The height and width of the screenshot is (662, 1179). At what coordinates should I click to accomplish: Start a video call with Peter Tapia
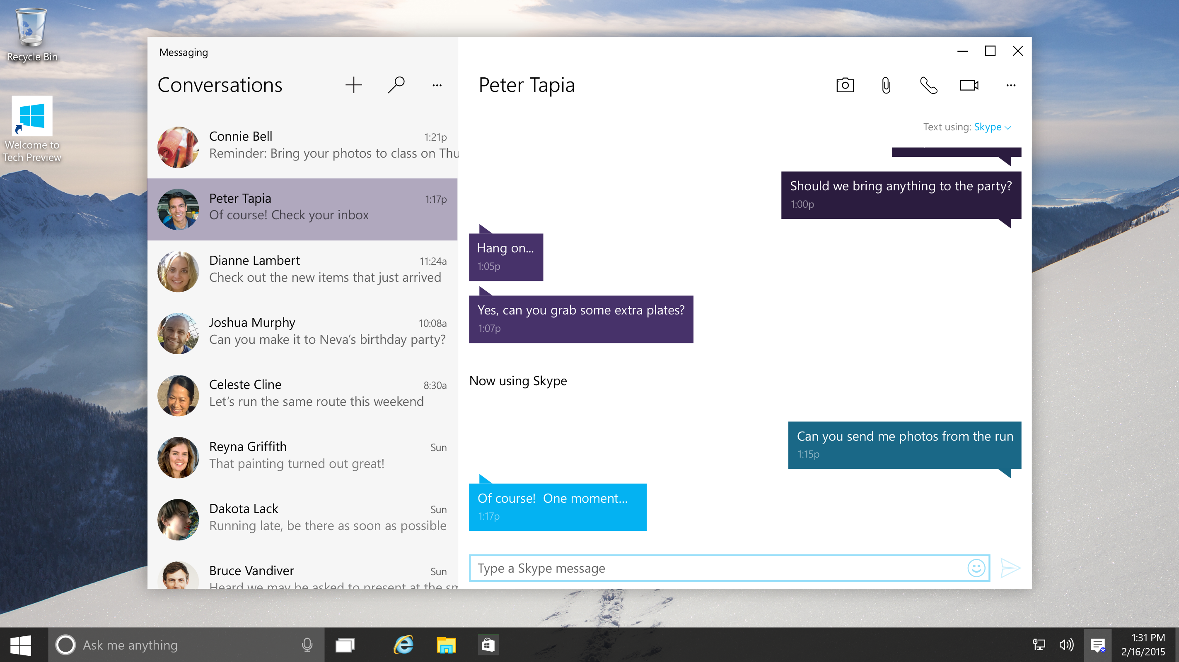point(969,84)
